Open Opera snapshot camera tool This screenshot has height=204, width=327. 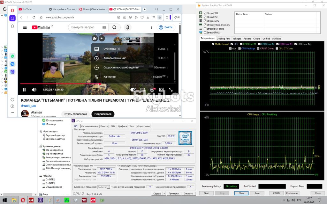click(125, 17)
